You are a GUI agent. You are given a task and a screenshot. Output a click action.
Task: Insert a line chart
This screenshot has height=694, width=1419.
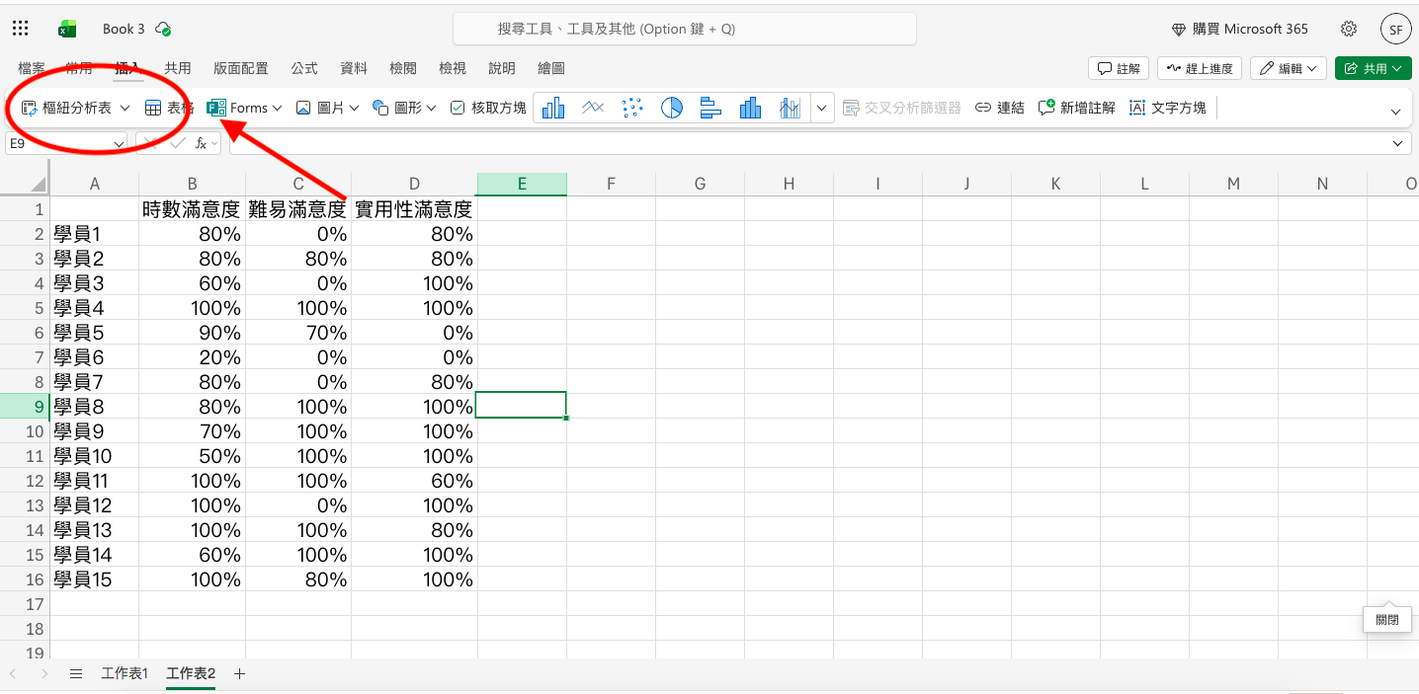point(592,107)
